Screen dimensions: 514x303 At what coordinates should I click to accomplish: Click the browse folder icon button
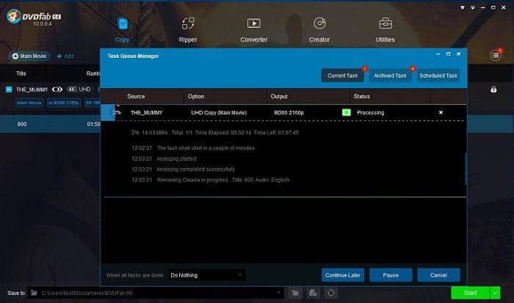point(295,293)
